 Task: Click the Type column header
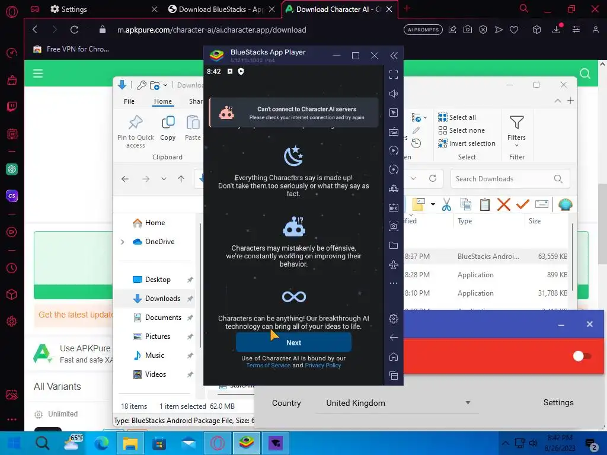pos(465,221)
